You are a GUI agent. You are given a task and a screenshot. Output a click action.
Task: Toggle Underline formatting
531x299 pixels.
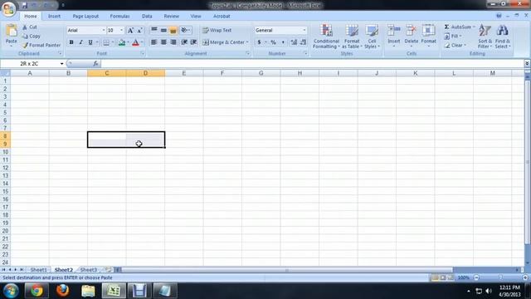pos(90,42)
